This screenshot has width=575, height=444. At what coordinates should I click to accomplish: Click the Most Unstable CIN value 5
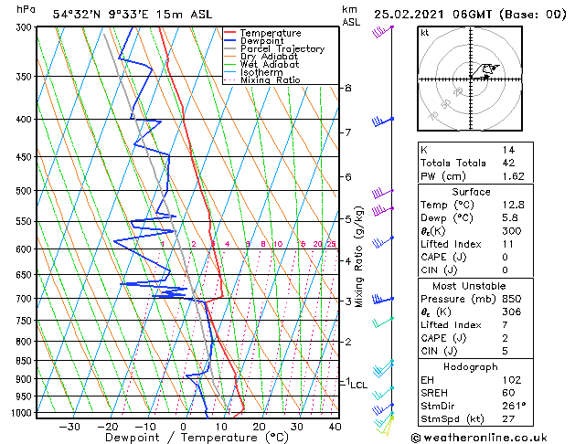tap(506, 351)
